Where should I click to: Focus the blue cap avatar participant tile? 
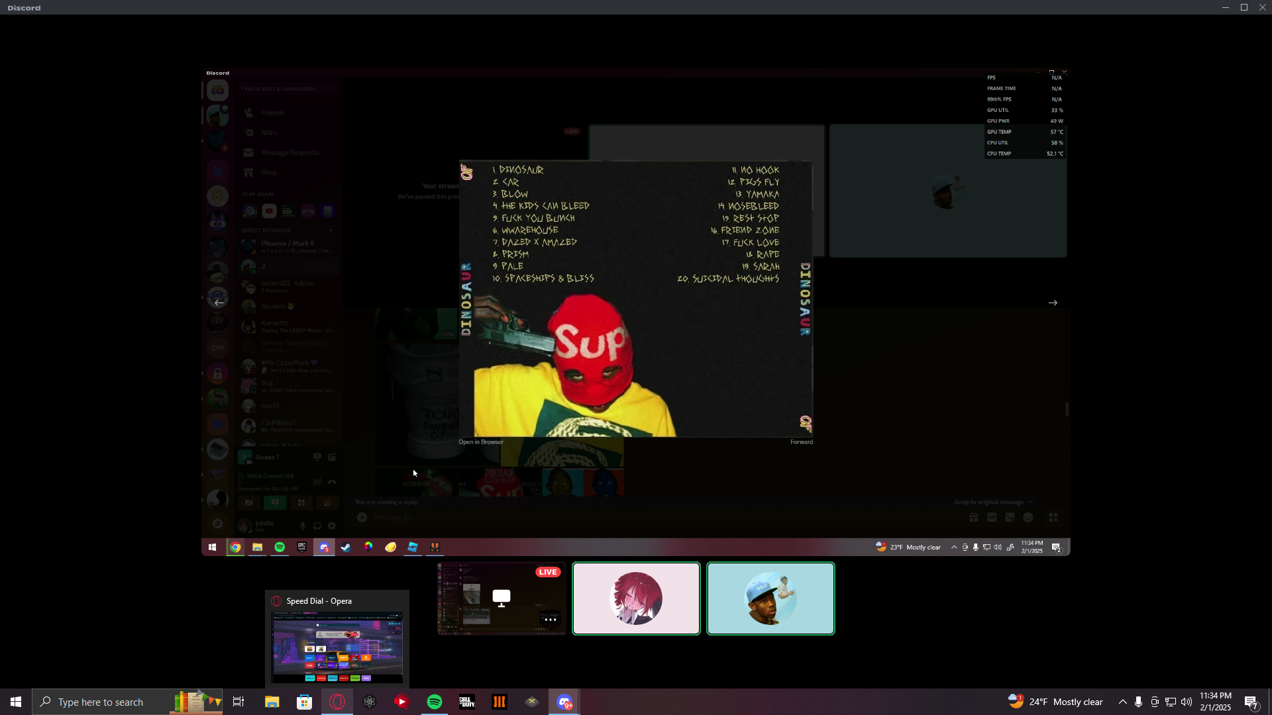(770, 598)
